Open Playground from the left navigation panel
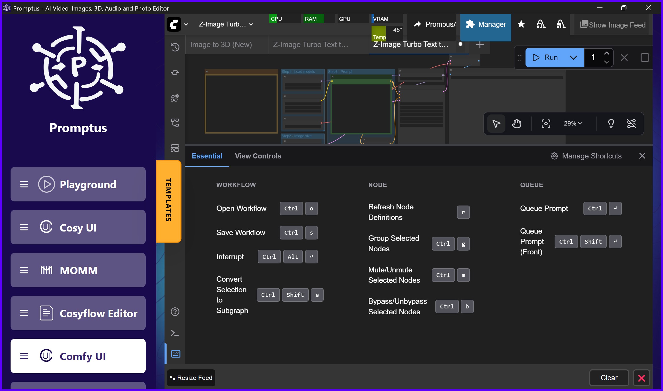The width and height of the screenshot is (663, 391). [78, 184]
